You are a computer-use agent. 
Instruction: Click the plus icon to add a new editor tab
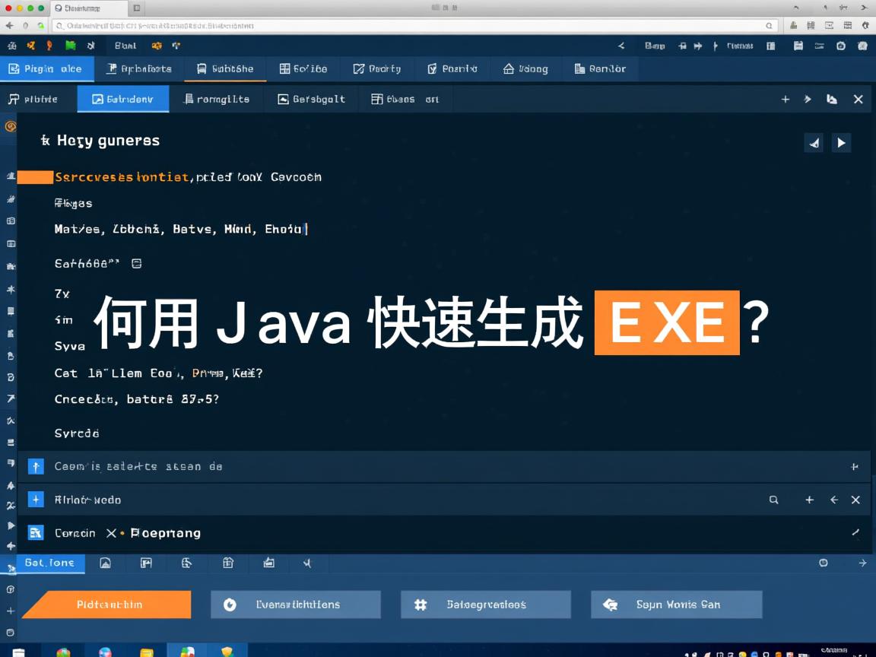(x=786, y=99)
